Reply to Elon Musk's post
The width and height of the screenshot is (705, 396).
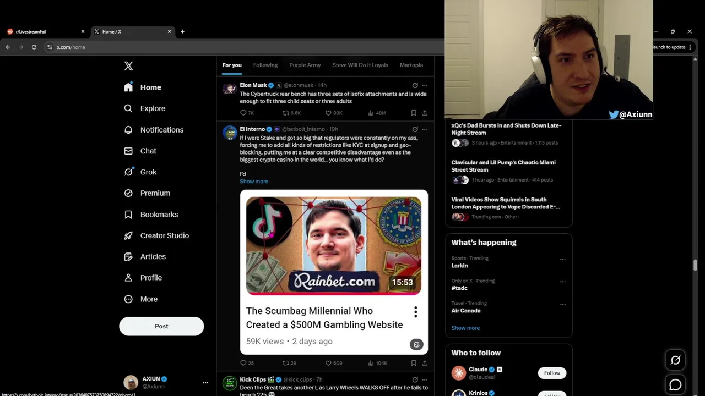point(247,113)
